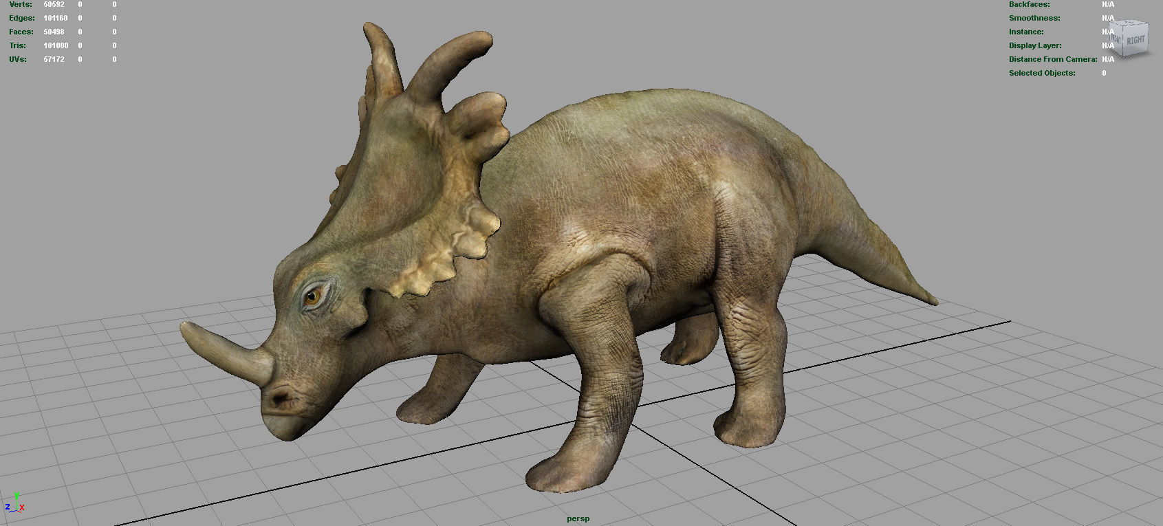Screen dimensions: 1163x526
Task: Click the Faces count value 50498
Action: [54, 32]
